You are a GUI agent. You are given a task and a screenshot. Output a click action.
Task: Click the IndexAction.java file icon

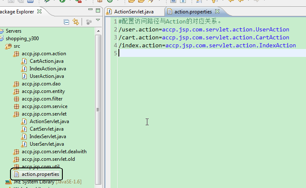pos(25,69)
